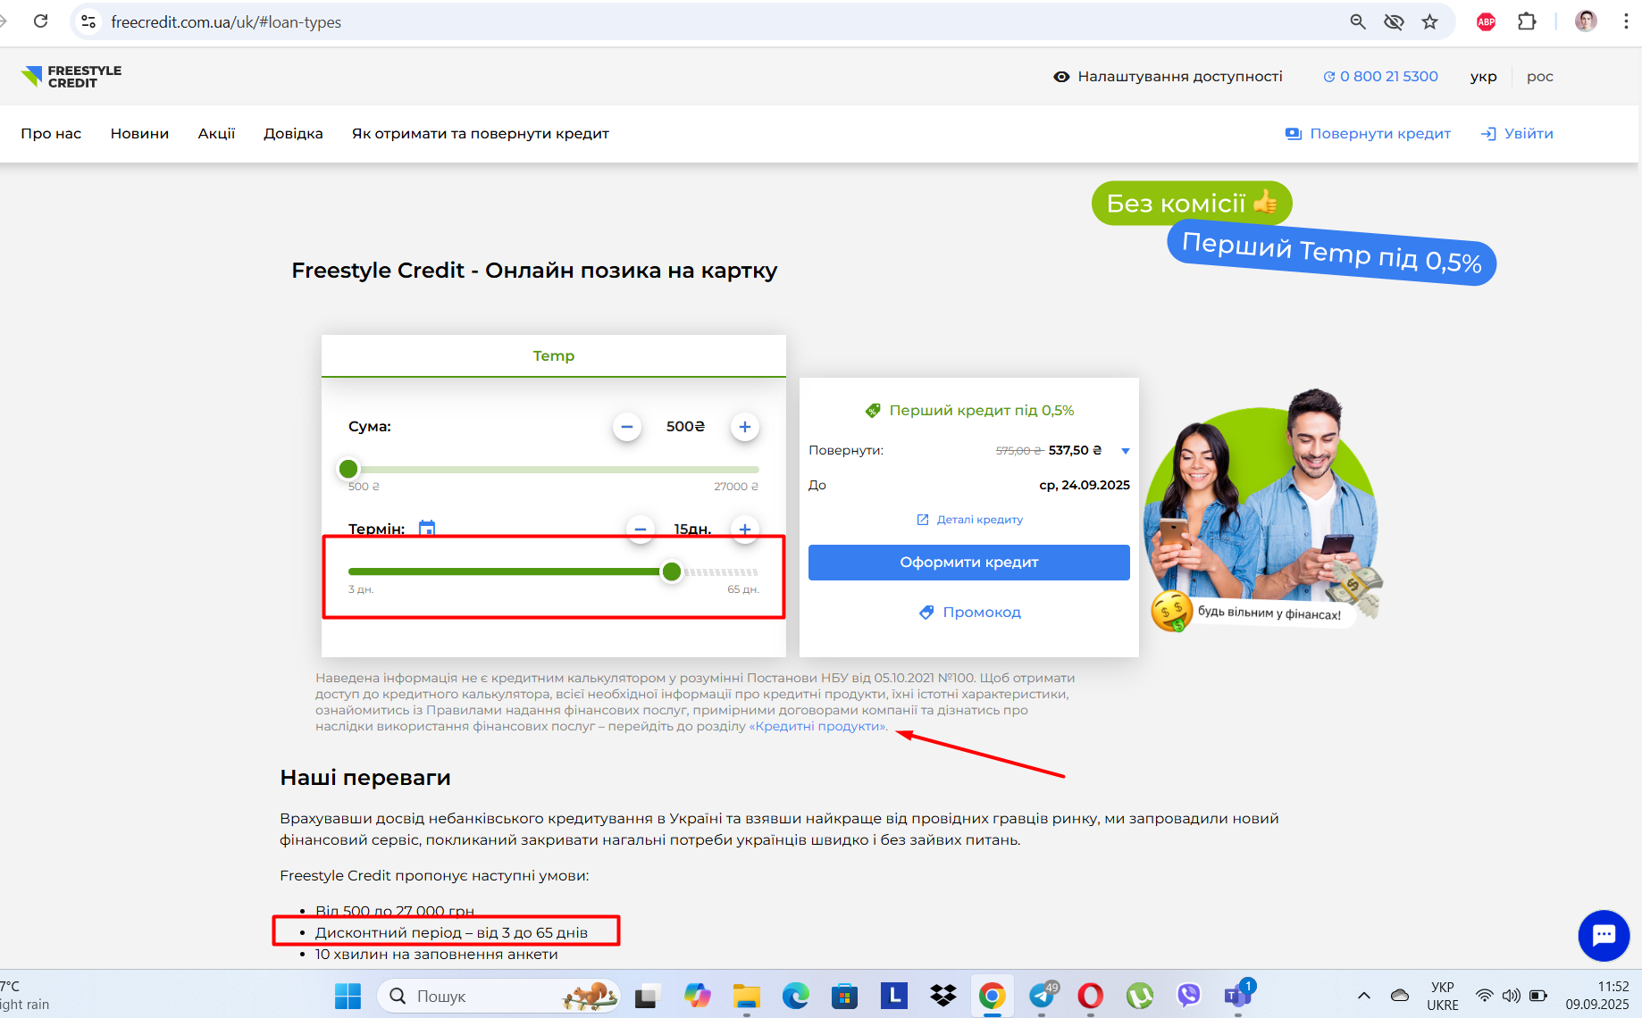Click the Без комісії green badge
The height and width of the screenshot is (1018, 1642).
1192,204
